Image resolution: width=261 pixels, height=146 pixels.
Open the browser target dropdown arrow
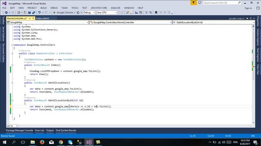(x=75, y=13)
